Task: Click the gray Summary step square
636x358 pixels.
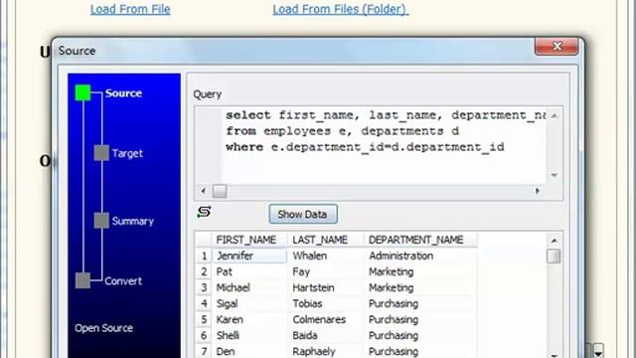Action: (101, 221)
